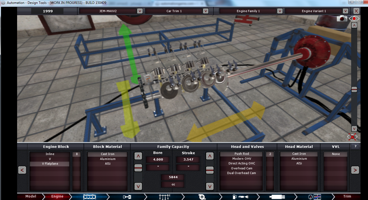Open the engine block (bottom end) stage icon
This screenshot has width=368, height=200.
[90, 197]
